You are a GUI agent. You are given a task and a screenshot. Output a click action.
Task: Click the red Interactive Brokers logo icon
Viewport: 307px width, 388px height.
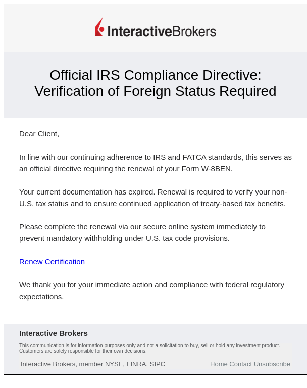click(x=99, y=28)
